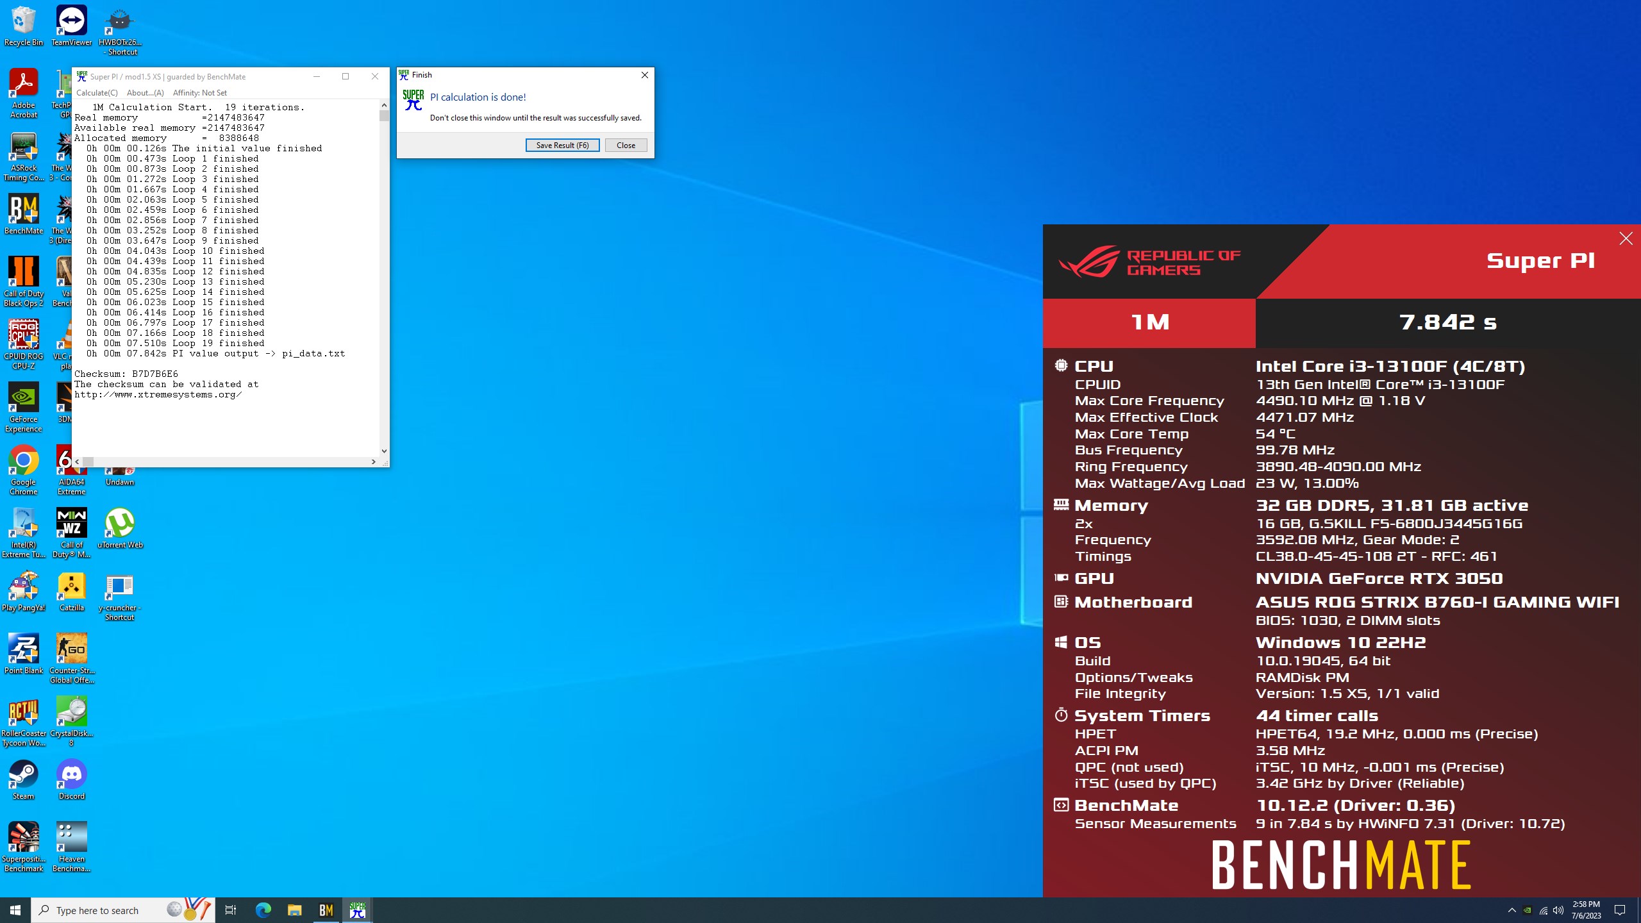
Task: Click Affinity: Not Set menu item
Action: pos(200,93)
